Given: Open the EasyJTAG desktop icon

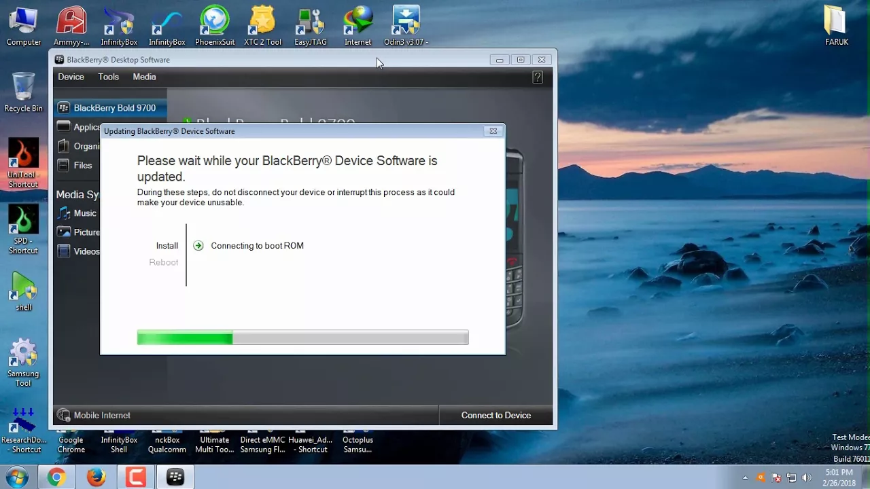Looking at the screenshot, I should point(311,26).
